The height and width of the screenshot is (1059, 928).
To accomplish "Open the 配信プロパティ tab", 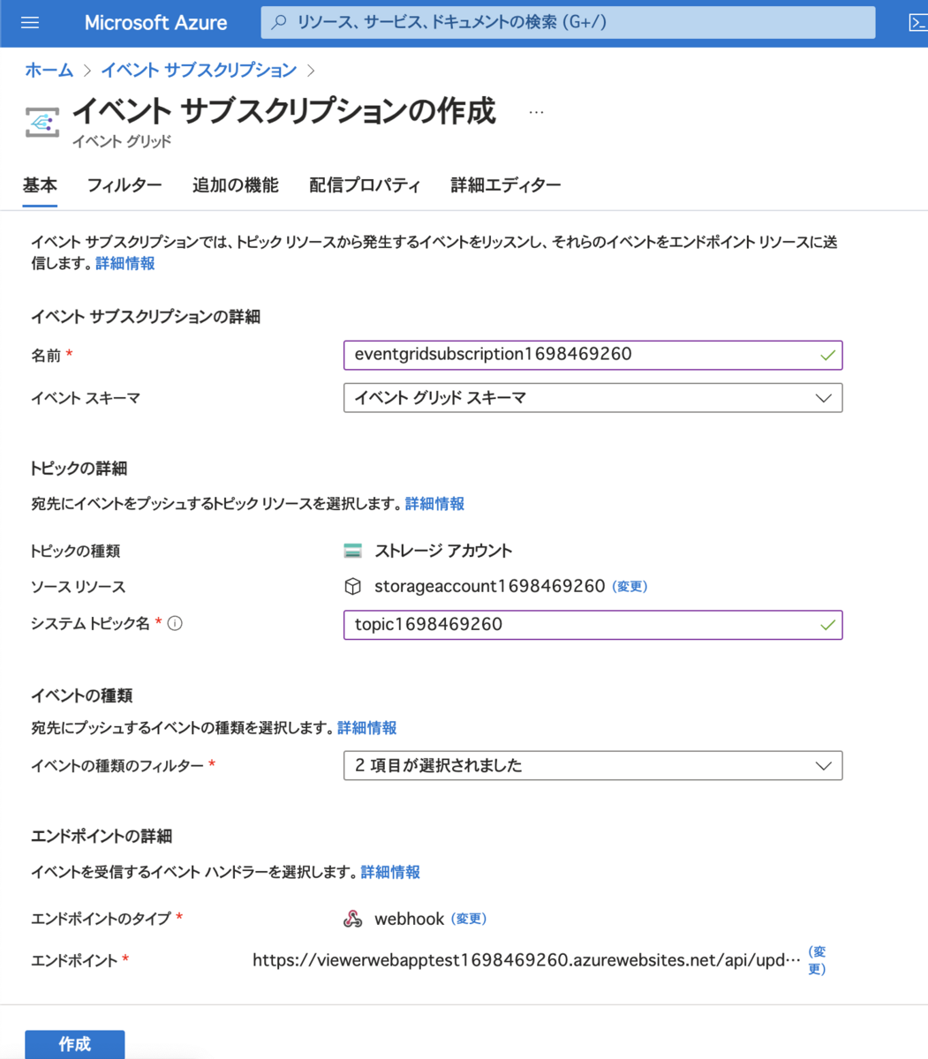I will [x=363, y=185].
